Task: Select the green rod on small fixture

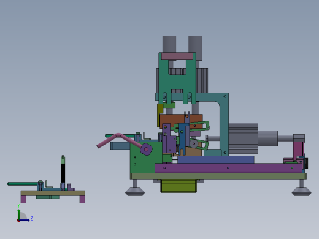Action: pyautogui.click(x=23, y=184)
